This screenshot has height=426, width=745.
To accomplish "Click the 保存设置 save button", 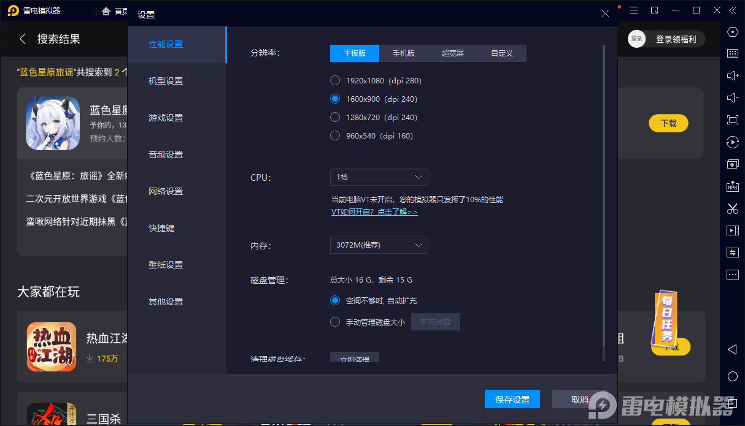I will [x=512, y=399].
